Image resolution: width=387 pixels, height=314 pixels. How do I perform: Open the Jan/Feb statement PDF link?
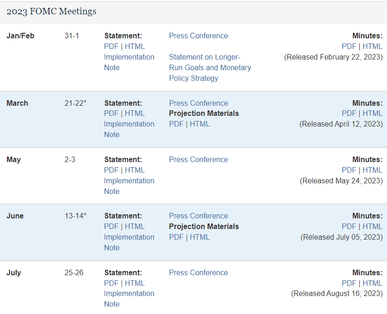point(111,47)
